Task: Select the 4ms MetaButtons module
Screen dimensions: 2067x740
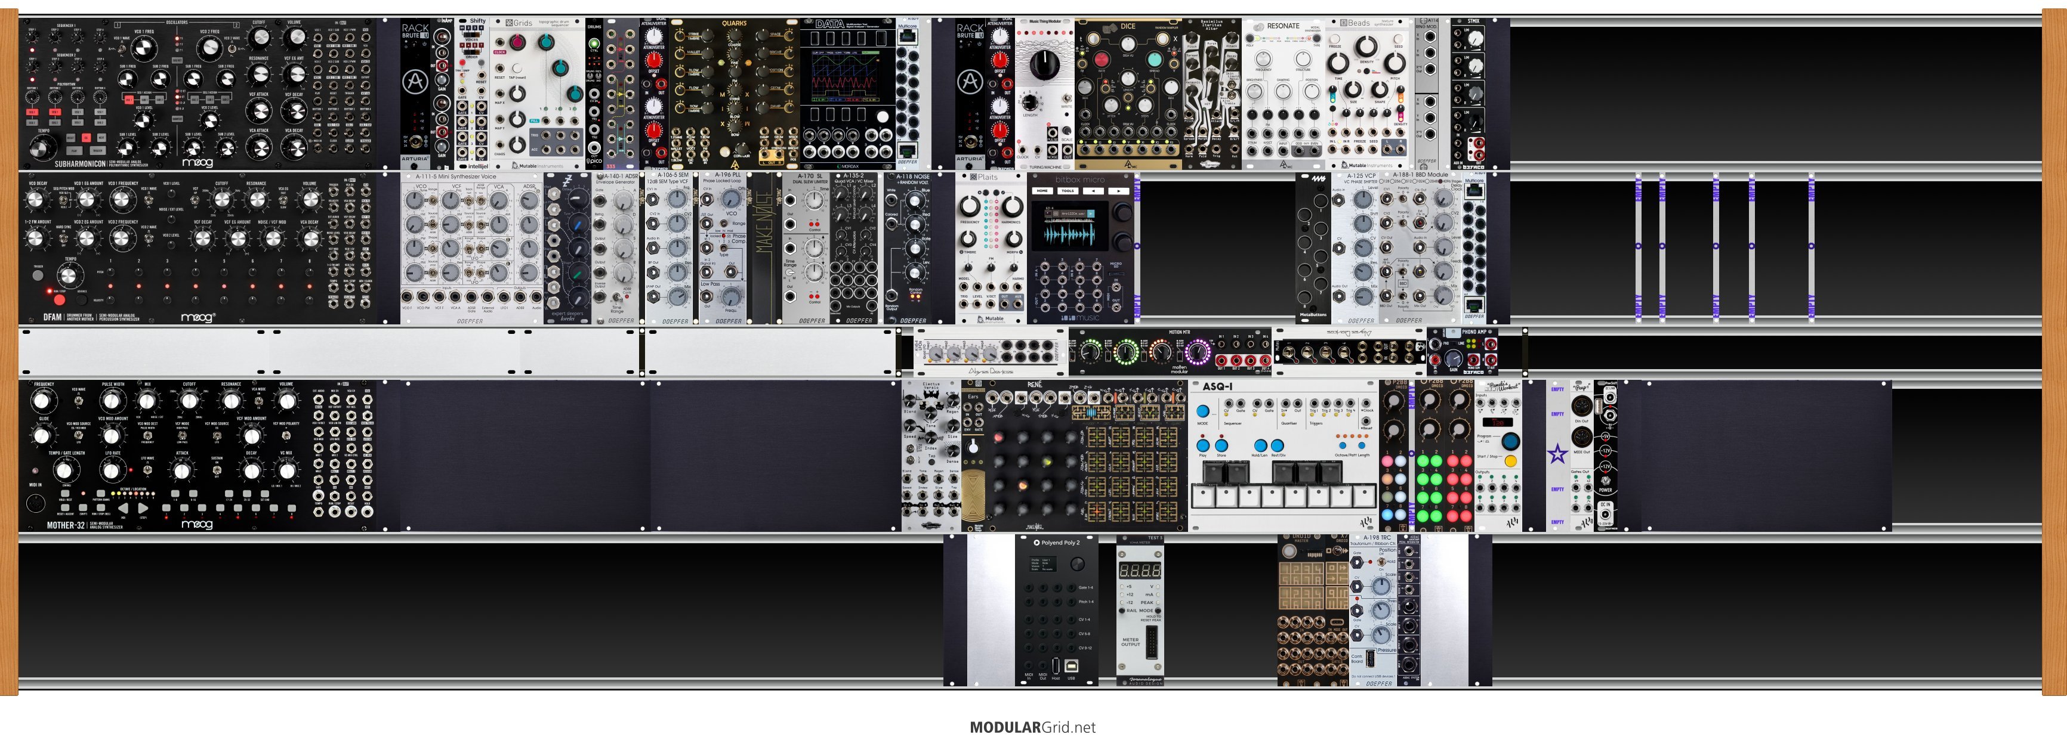Action: (x=1313, y=249)
